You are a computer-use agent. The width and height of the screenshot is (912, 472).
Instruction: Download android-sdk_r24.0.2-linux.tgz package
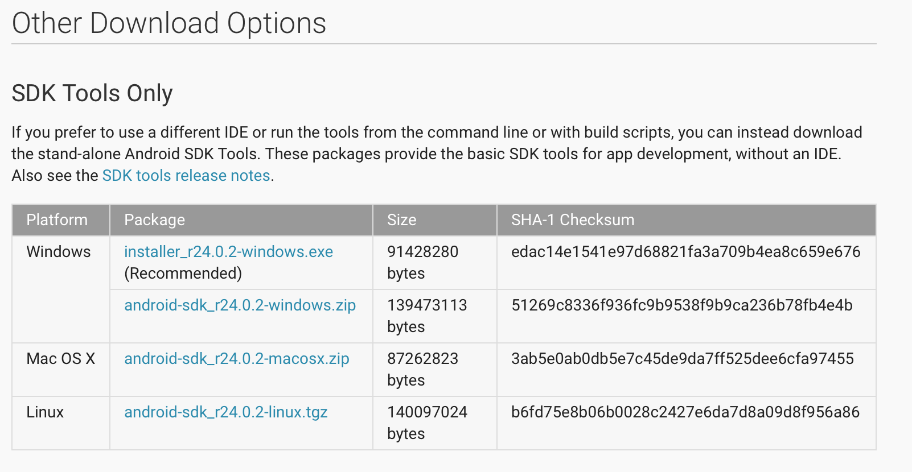(x=225, y=412)
